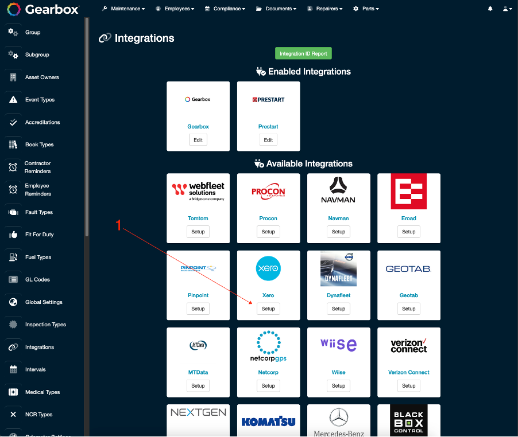Click the notification bell icon
This screenshot has width=518, height=437.
490,8
